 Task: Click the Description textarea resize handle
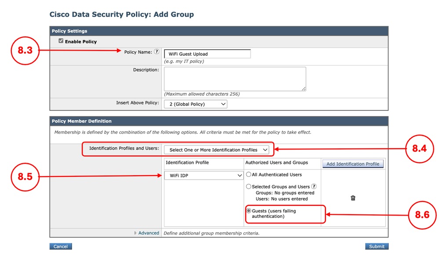[304, 89]
